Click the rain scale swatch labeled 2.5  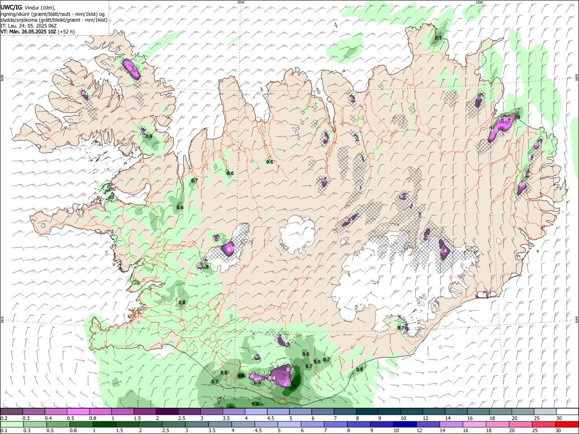[x=174, y=425]
